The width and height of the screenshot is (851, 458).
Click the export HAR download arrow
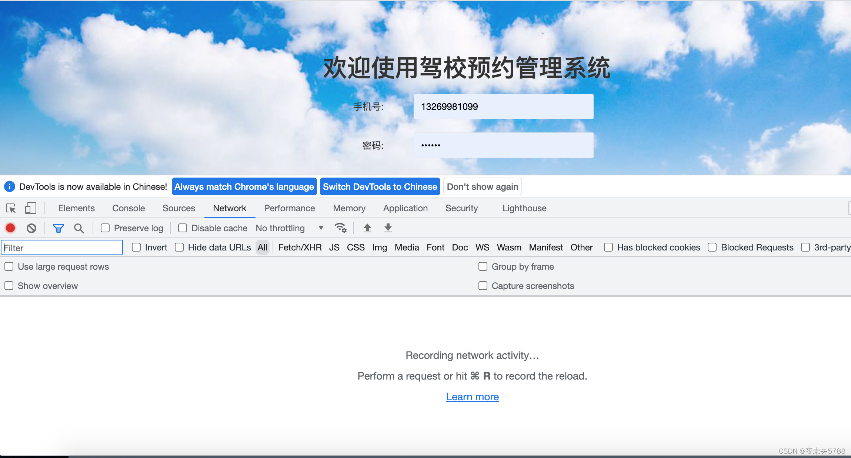(x=388, y=228)
